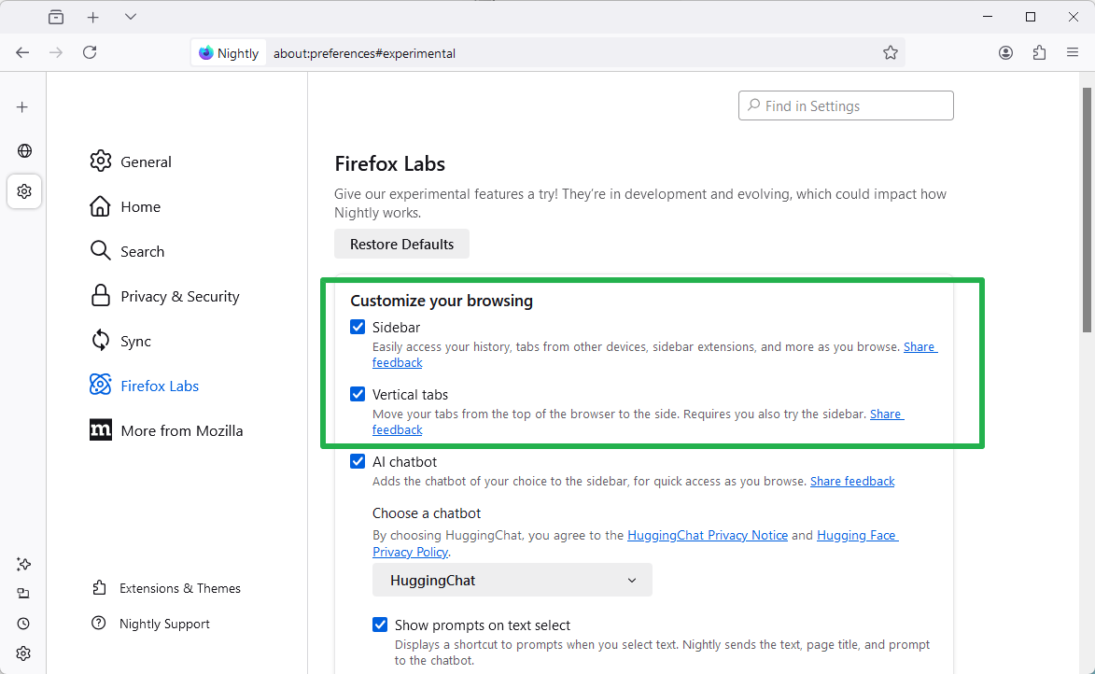Image resolution: width=1095 pixels, height=674 pixels.
Task: Open the Search settings category
Action: 127,251
